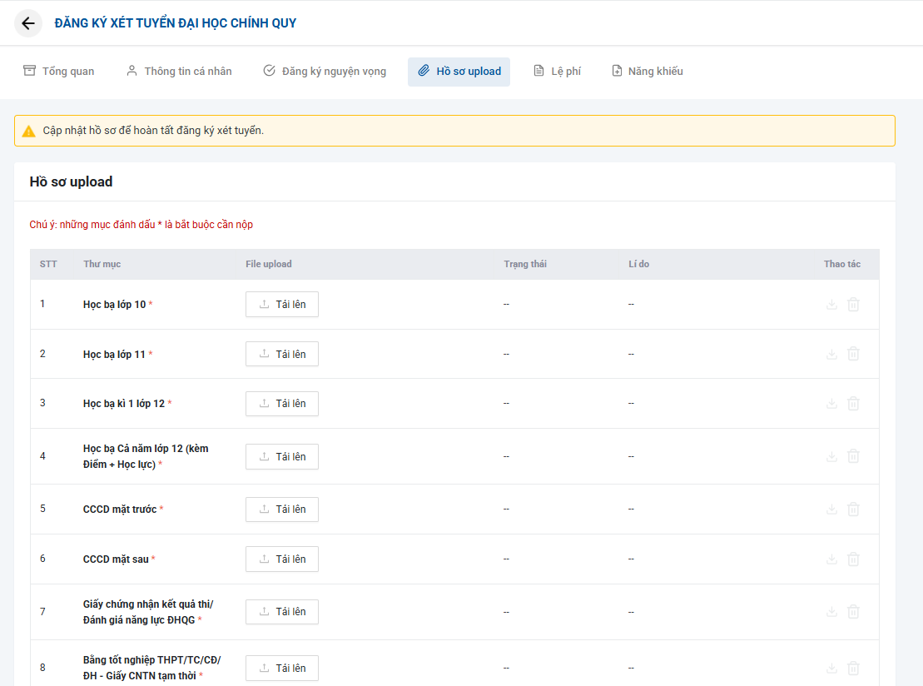
Task: Open the Tổng quan tab
Action: tap(59, 72)
